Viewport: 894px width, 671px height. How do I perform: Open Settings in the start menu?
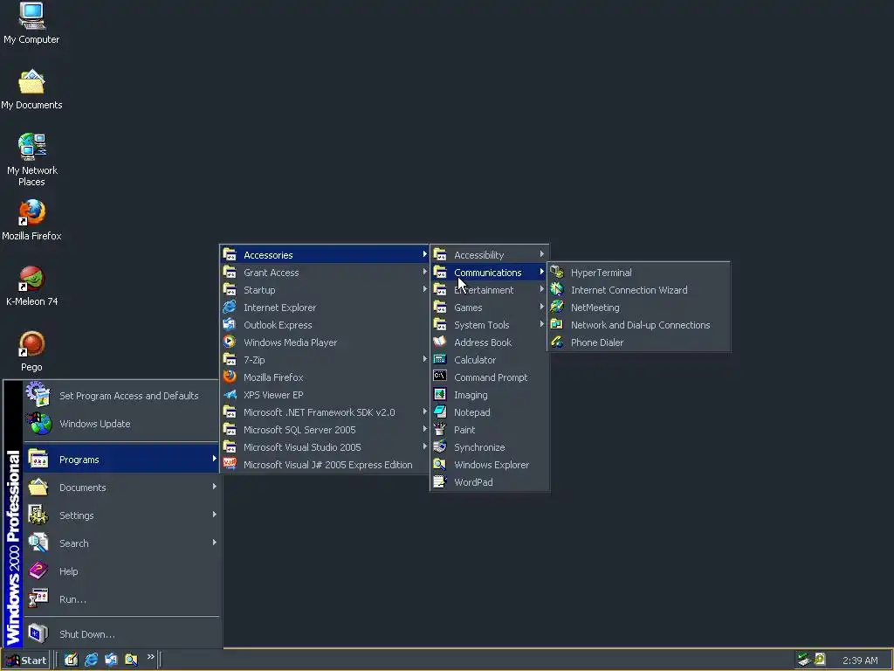point(121,515)
